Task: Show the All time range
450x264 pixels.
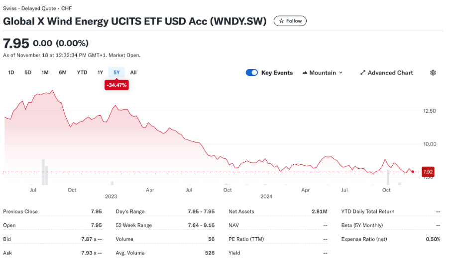Action: click(x=133, y=72)
